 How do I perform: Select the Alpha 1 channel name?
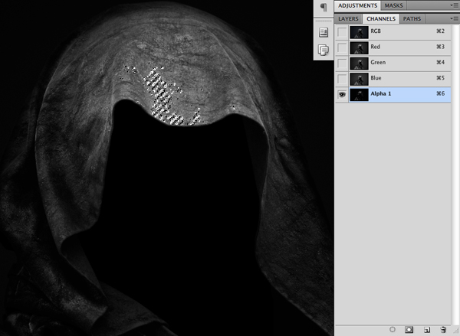coord(383,95)
